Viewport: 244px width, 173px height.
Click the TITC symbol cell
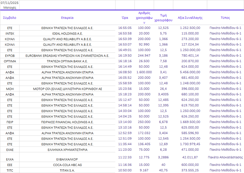(x=10, y=170)
